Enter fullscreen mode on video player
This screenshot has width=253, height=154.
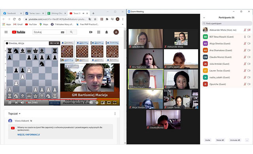[115, 103]
